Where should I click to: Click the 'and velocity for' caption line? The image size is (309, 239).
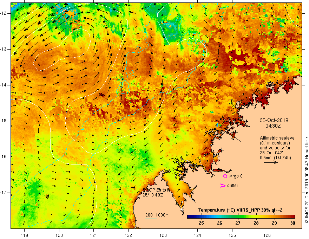pos(275,148)
